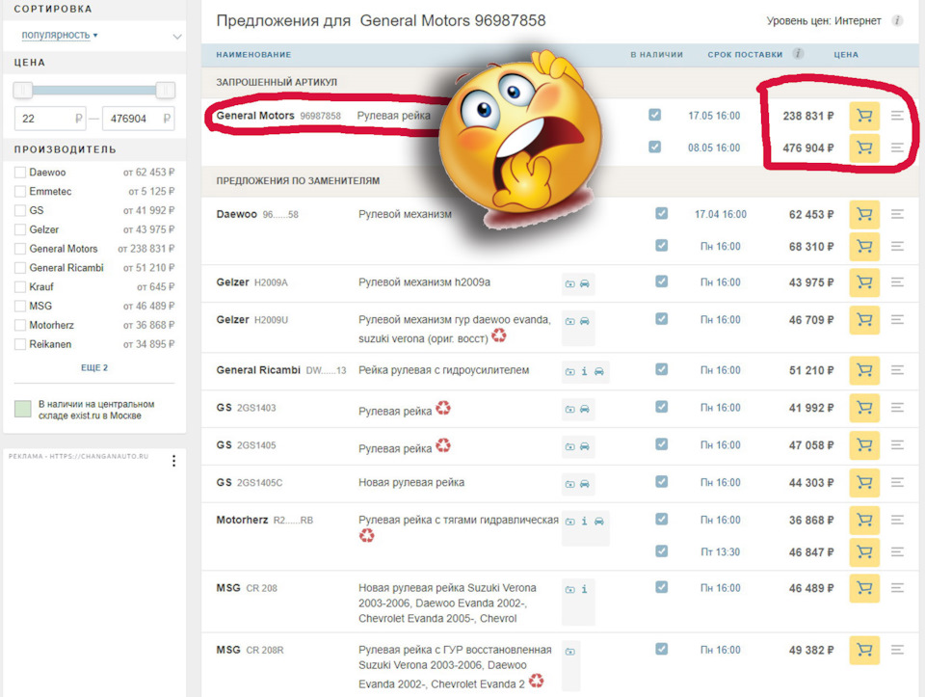
Task: Open Gelzer H2009U item link
Action: [x=251, y=320]
